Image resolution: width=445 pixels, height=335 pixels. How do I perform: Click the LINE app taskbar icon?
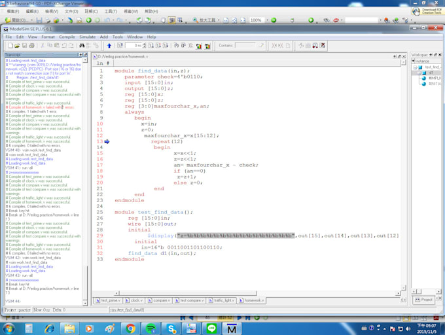[x=211, y=328]
